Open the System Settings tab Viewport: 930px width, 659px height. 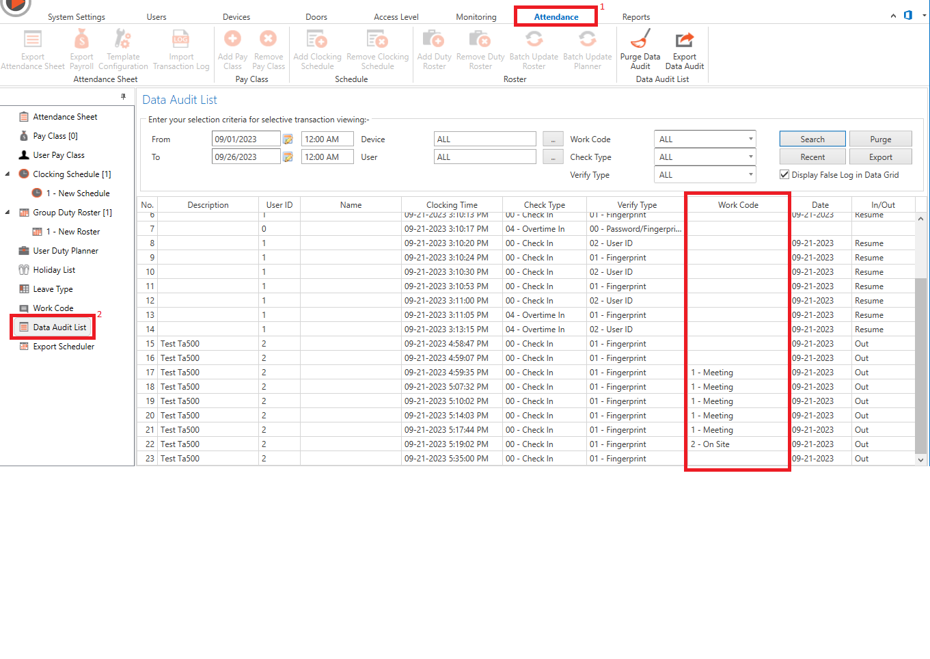77,17
